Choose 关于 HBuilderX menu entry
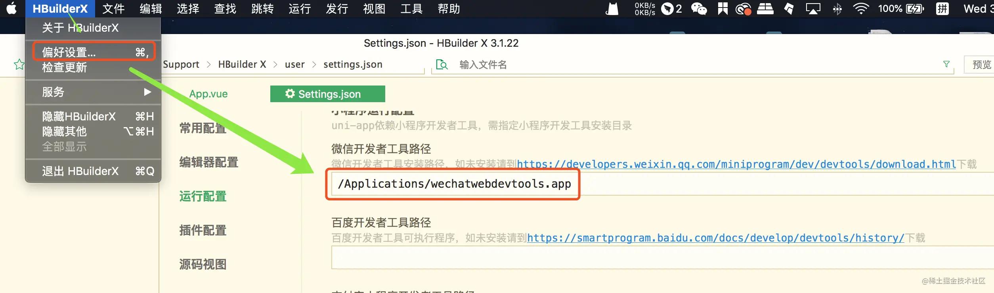This screenshot has height=293, width=994. tap(93, 28)
